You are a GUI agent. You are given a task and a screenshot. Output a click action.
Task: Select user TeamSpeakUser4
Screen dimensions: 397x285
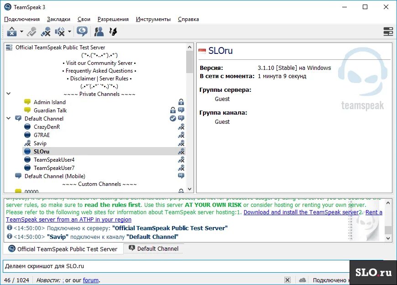(x=54, y=160)
